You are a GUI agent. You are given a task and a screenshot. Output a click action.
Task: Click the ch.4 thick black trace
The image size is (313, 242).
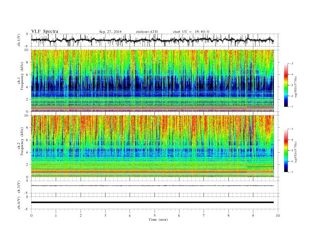[152, 202]
